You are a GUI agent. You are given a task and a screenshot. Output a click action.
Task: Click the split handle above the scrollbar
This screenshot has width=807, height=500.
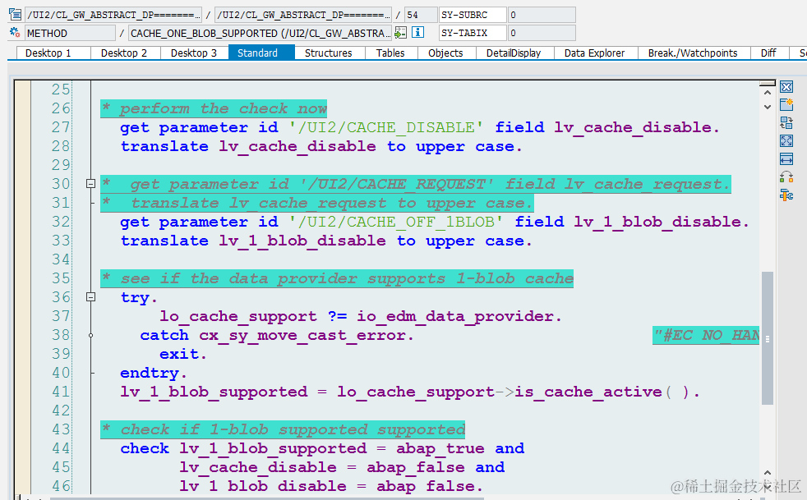[x=768, y=83]
